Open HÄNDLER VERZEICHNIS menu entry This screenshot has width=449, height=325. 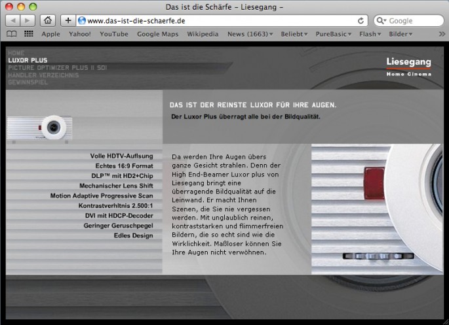click(x=43, y=75)
